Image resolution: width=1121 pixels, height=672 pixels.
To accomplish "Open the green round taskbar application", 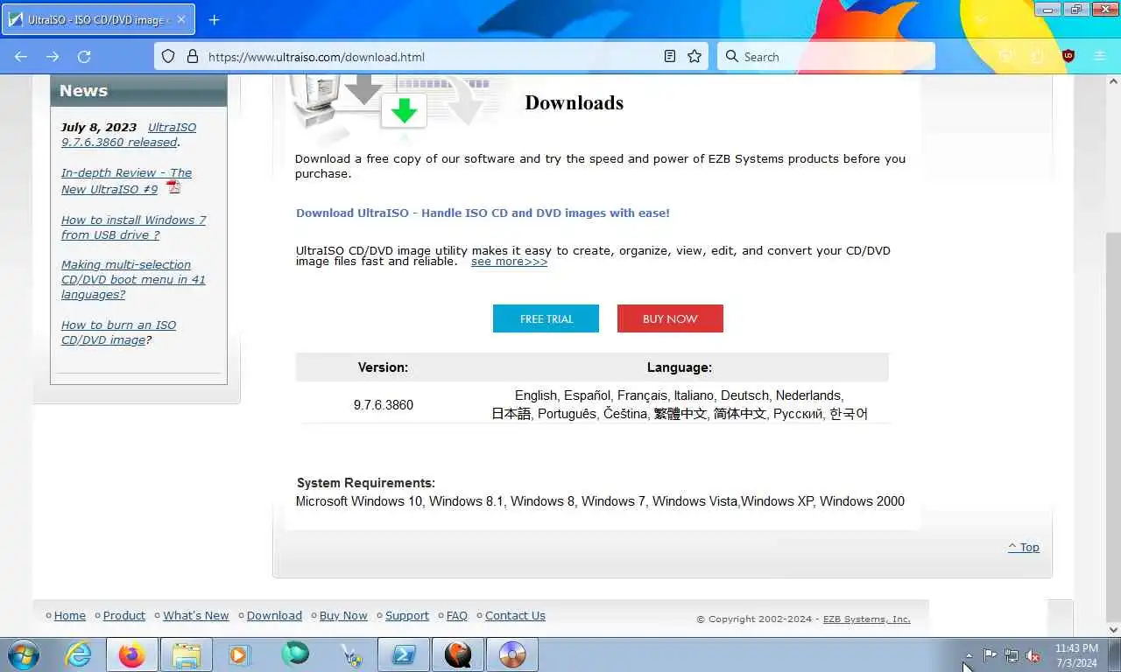I will point(295,654).
